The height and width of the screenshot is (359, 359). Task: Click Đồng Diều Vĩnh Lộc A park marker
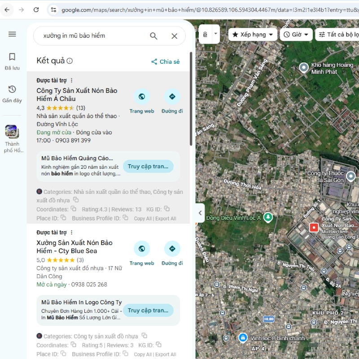268,217
